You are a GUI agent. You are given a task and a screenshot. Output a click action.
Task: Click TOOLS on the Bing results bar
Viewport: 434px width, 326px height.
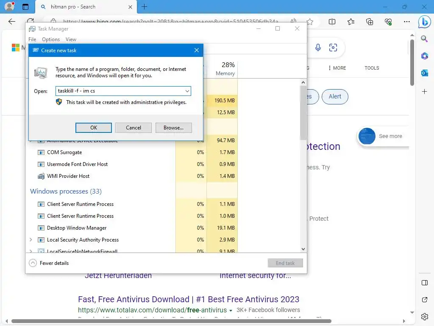372,68
